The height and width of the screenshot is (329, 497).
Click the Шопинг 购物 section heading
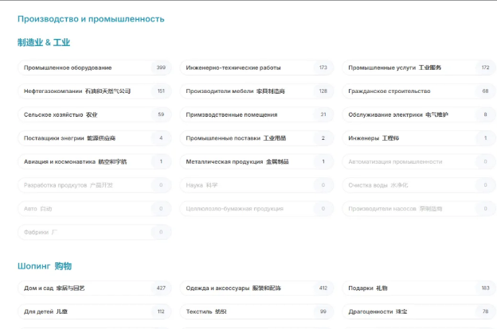point(45,265)
